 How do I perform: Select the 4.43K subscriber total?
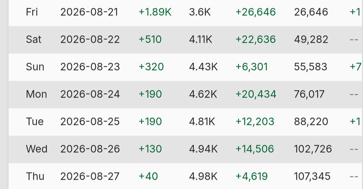click(203, 67)
